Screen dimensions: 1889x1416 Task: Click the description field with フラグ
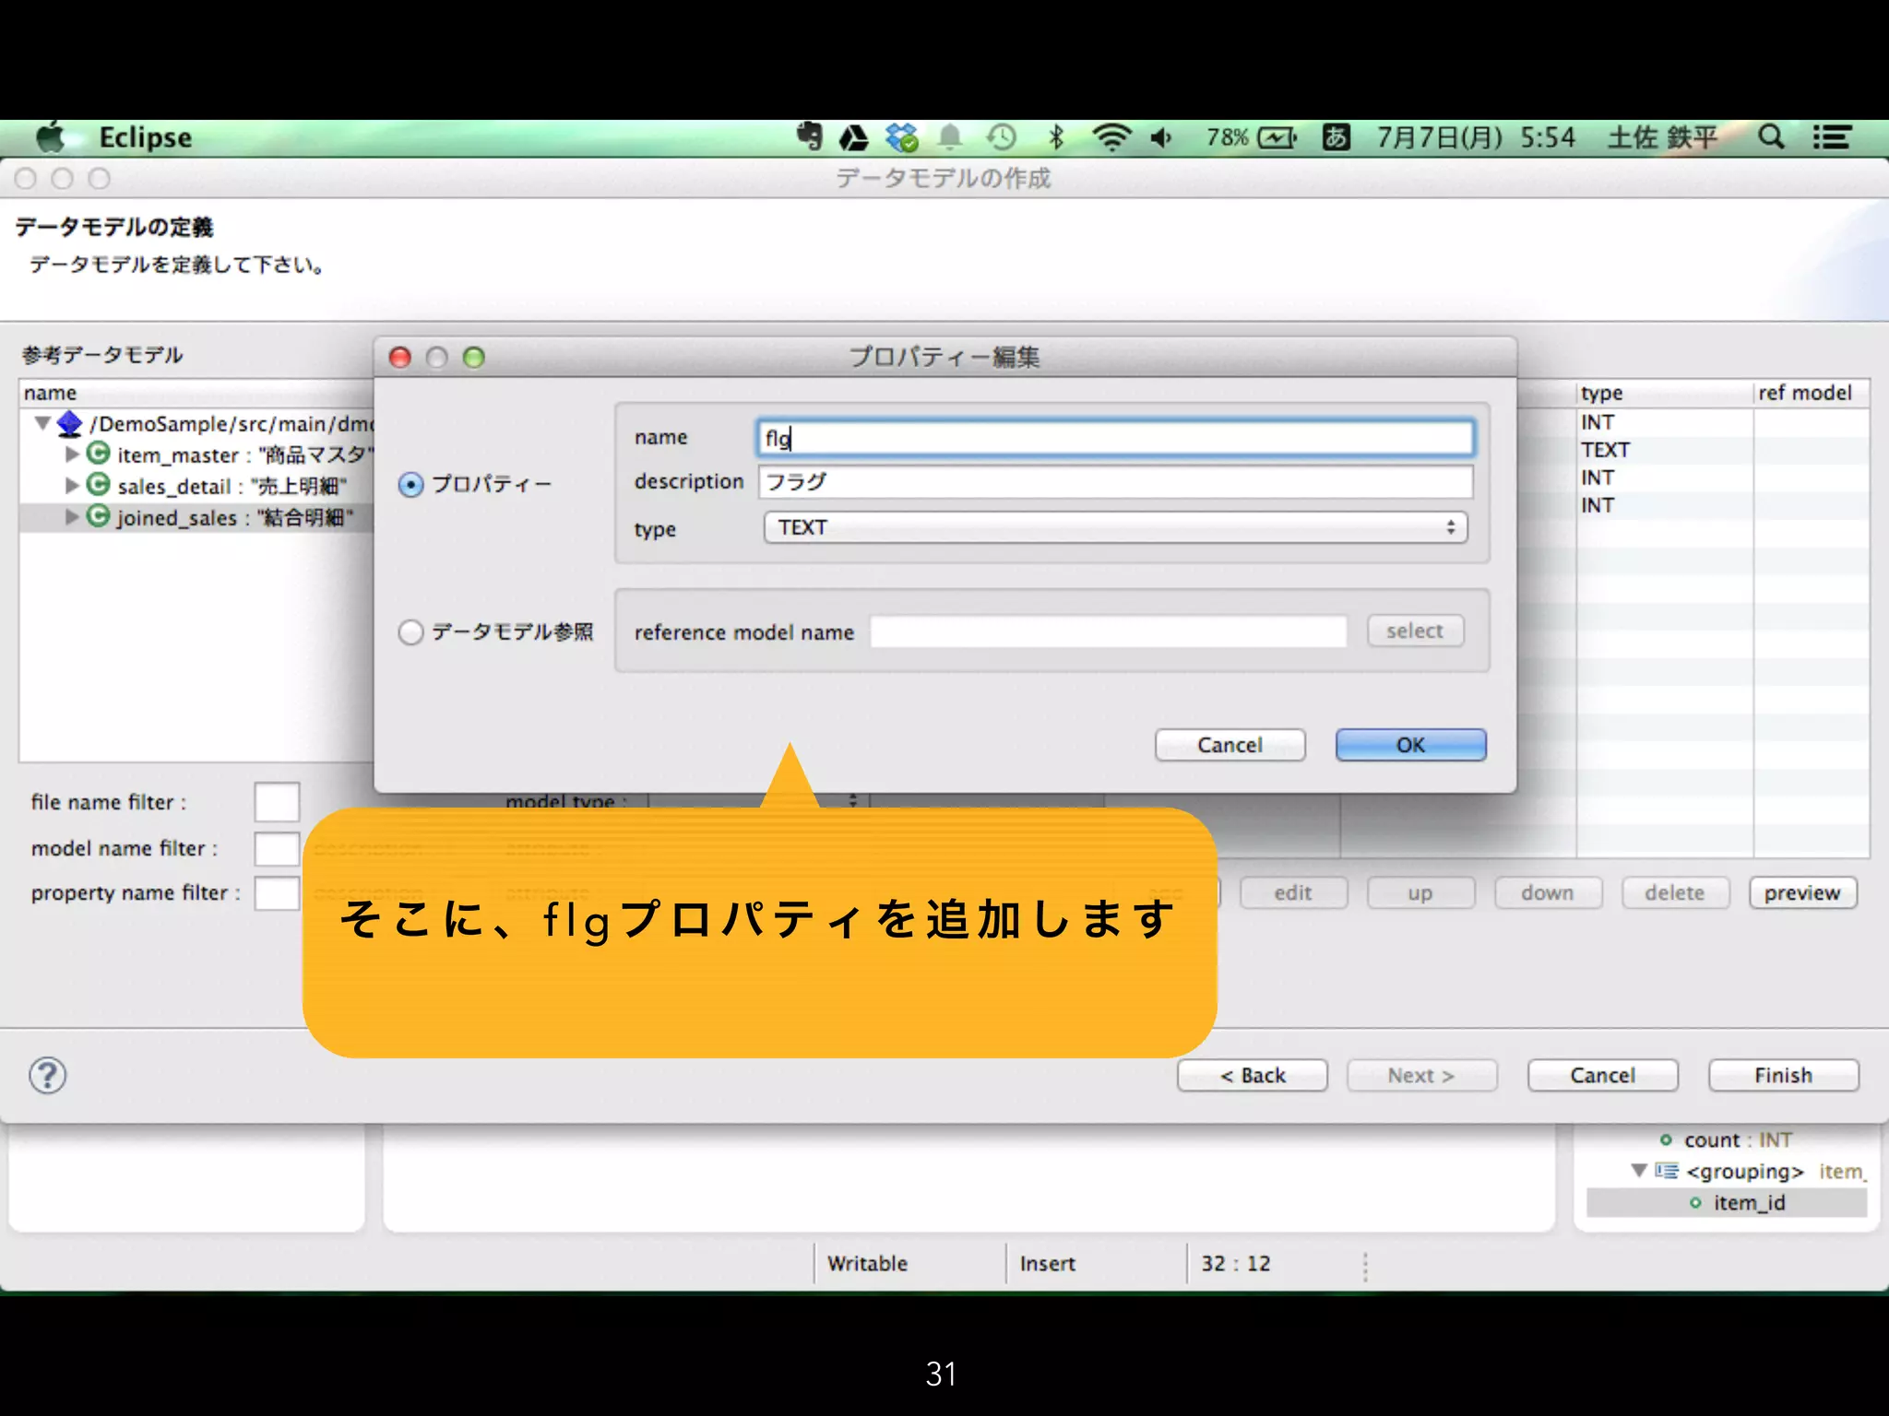tap(1115, 481)
